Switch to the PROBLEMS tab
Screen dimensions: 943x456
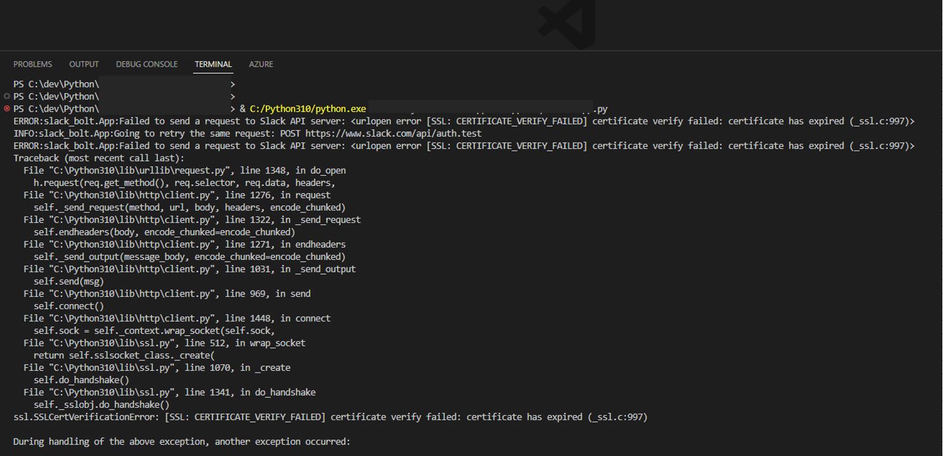tap(33, 64)
